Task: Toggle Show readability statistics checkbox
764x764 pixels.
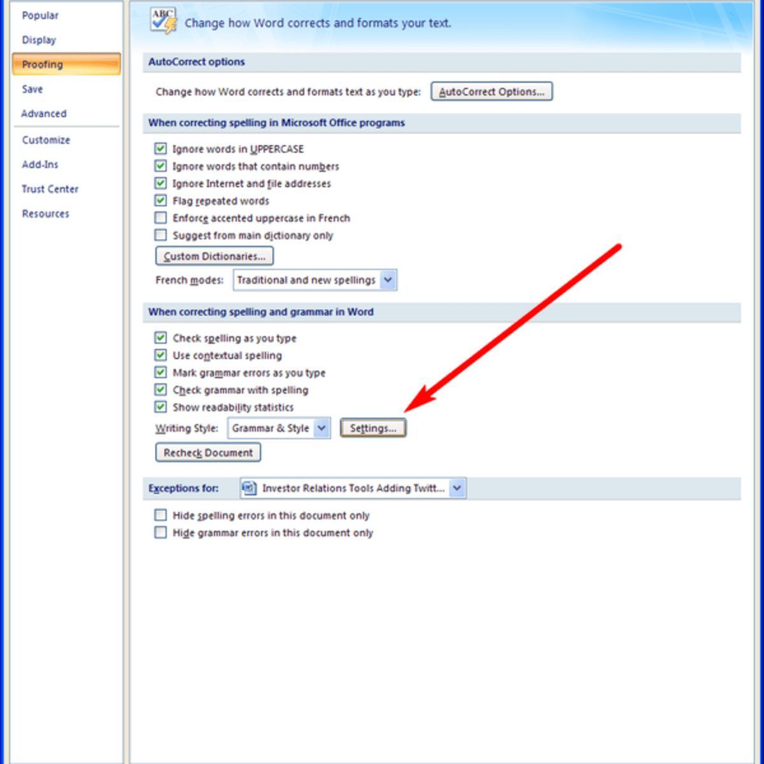Action: [161, 407]
